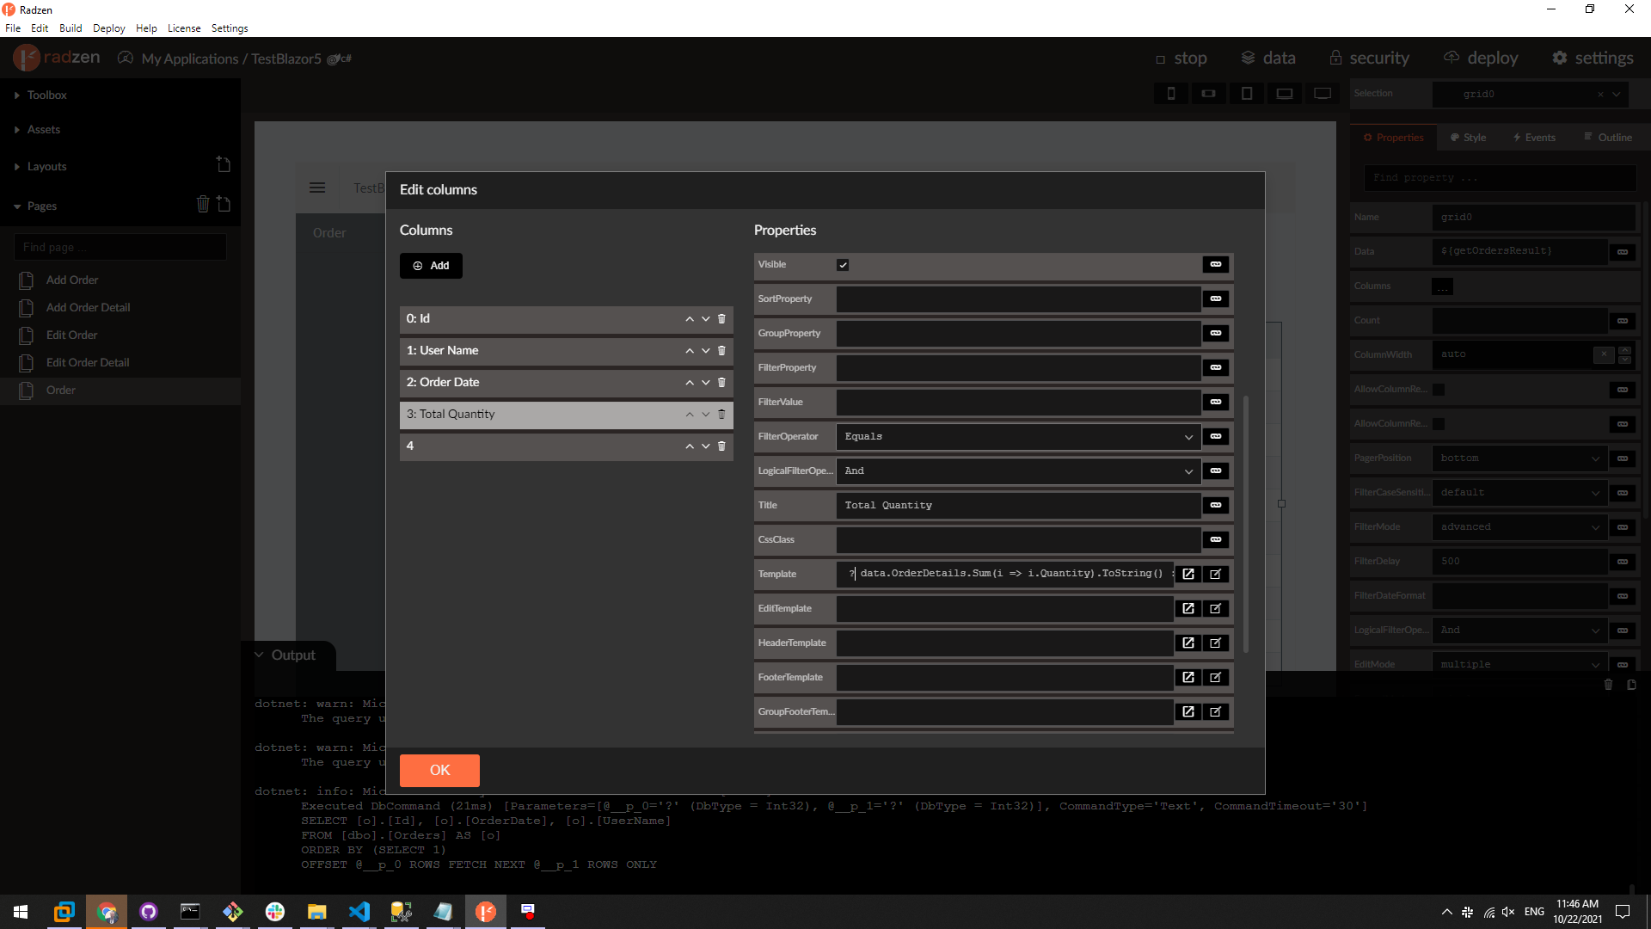Click the edit icon for HeaderTemplate
This screenshot has width=1651, height=929.
[1216, 643]
